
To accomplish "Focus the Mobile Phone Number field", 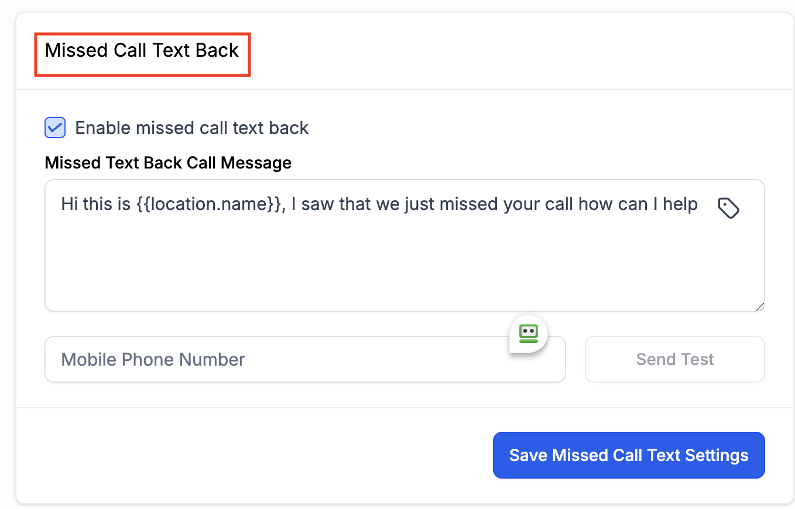I will click(x=305, y=359).
